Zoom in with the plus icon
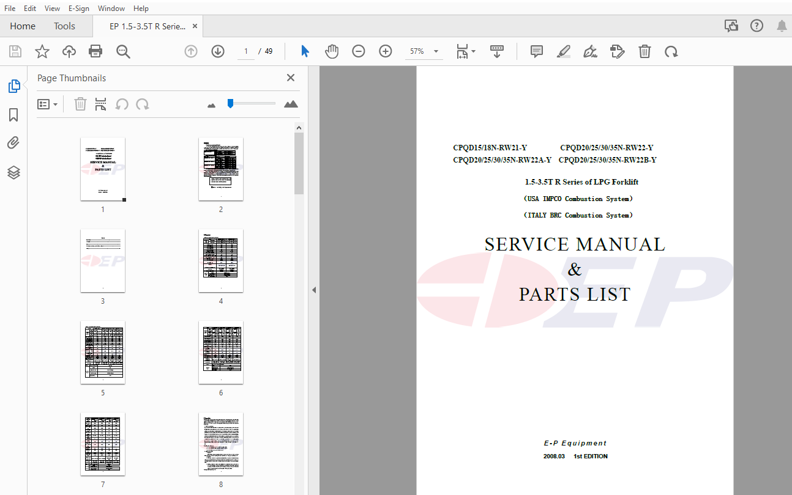The image size is (792, 495). (x=386, y=51)
